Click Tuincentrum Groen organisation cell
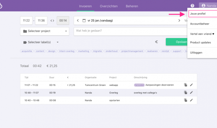 (x=95, y=85)
